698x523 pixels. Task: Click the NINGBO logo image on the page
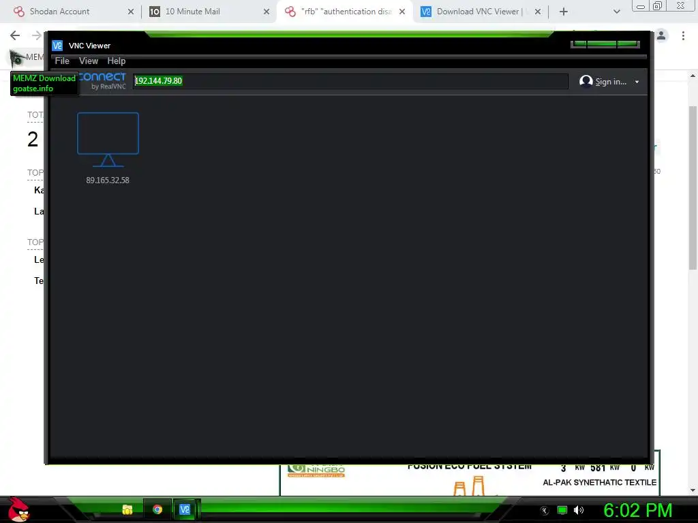[x=316, y=471]
